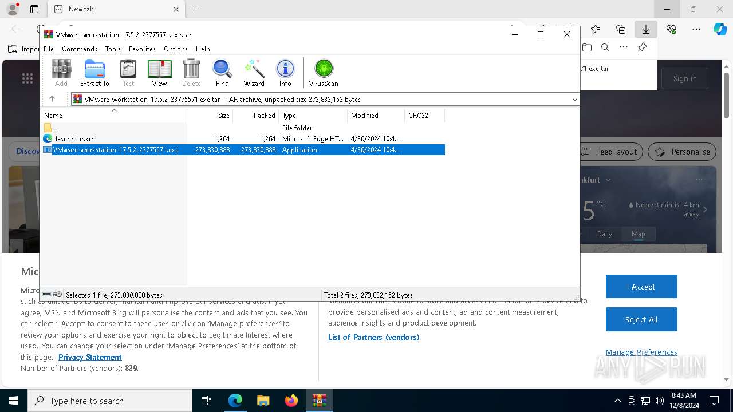
Task: Switch to Daily tab in weather card
Action: [605, 233]
